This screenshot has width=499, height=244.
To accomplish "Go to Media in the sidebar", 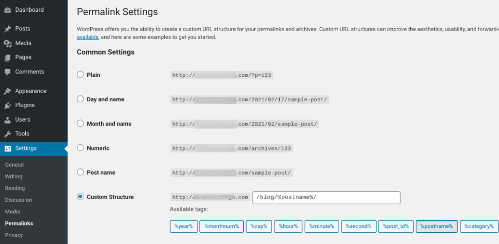I will click(x=23, y=43).
